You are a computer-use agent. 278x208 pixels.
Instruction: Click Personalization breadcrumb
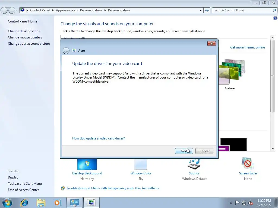119,10
